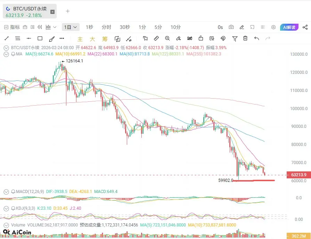Click the 126164.1 high price marker

[x=72, y=61]
